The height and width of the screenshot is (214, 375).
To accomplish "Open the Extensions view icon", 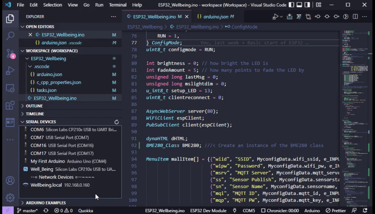I will (x=10, y=105).
